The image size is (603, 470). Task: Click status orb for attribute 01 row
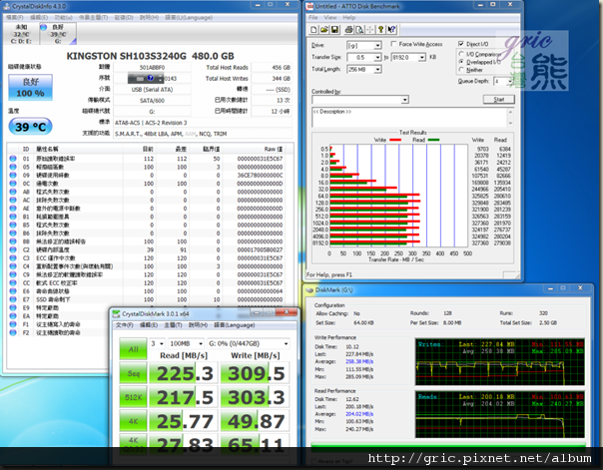point(13,159)
